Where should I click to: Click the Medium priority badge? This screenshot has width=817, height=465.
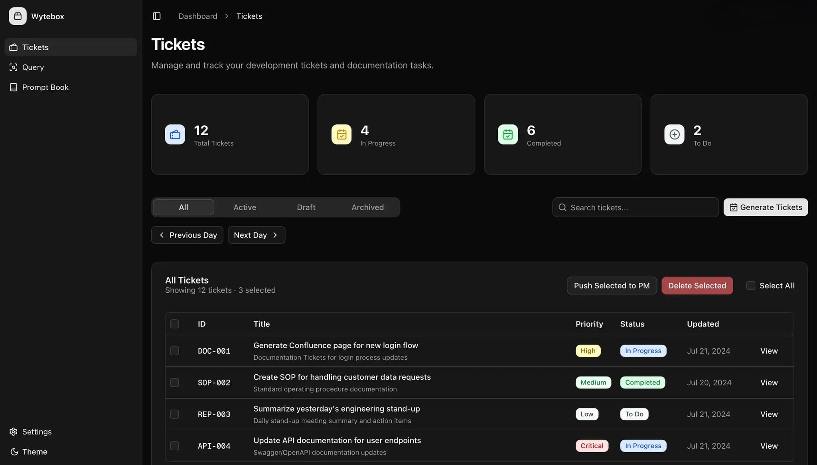coord(593,382)
